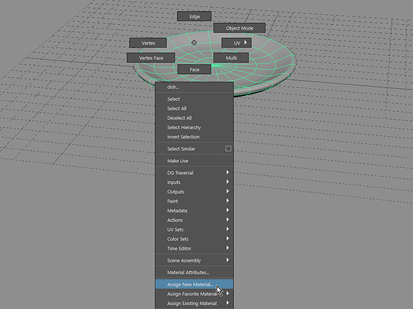This screenshot has height=309, width=413.
Task: Expand the DG Traversal submenu arrow
Action: 228,173
